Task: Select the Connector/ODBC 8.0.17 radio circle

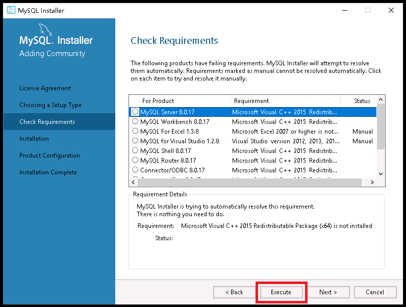Action: point(135,169)
